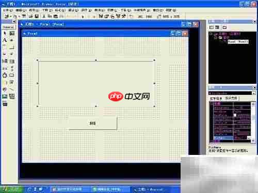258x193 pixels.
Task: Select the Line control tool
Action: (x=12, y=89)
